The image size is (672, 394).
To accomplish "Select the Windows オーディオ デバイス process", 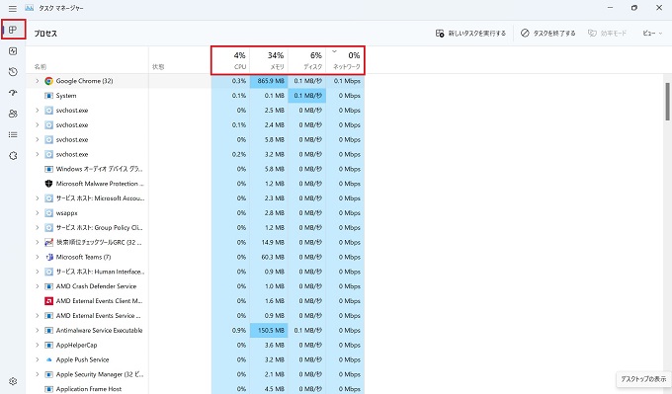I will [195, 169].
